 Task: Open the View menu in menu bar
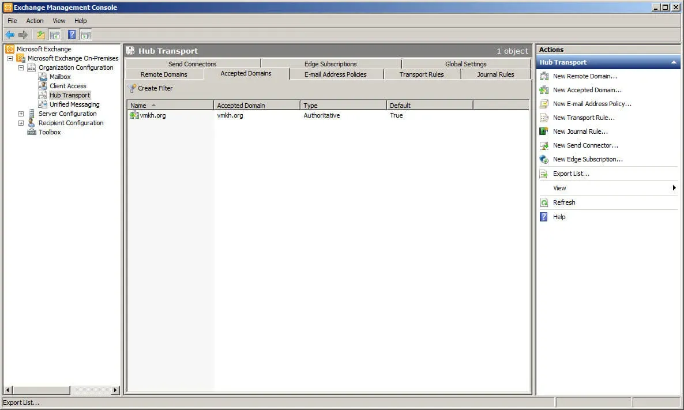[x=59, y=21]
